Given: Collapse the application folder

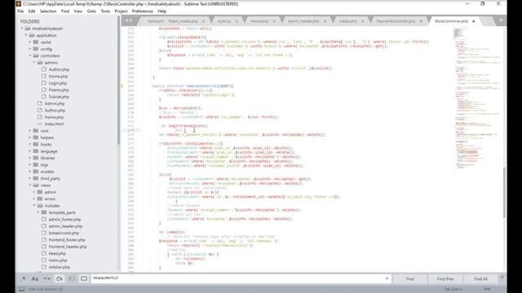Looking at the screenshot, I should pyautogui.click(x=26, y=35).
